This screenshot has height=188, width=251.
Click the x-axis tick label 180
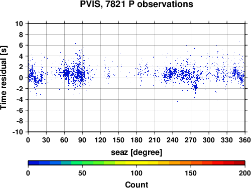137,140
